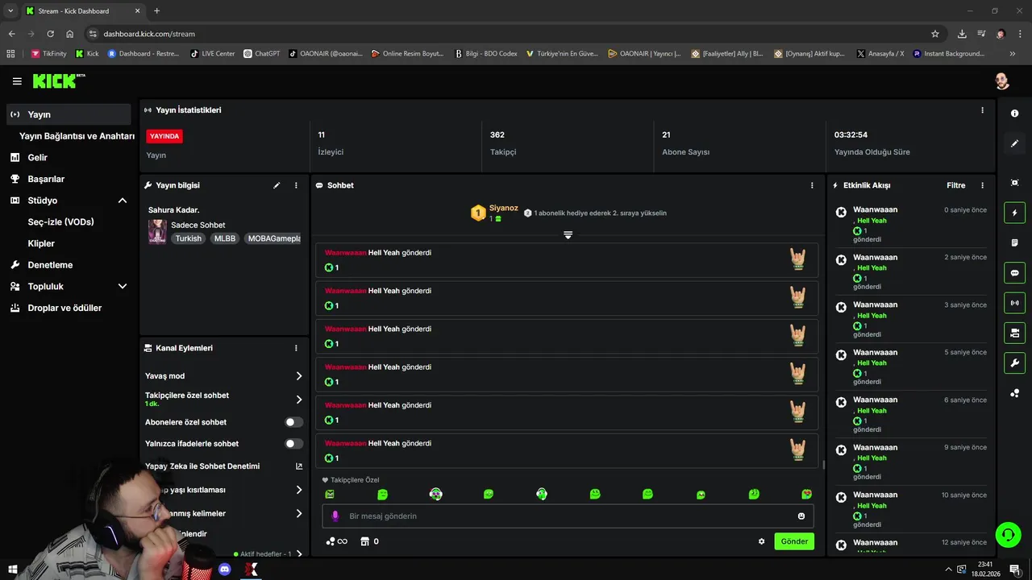1032x580 pixels.
Task: Open the green headset support button
Action: tap(1008, 534)
